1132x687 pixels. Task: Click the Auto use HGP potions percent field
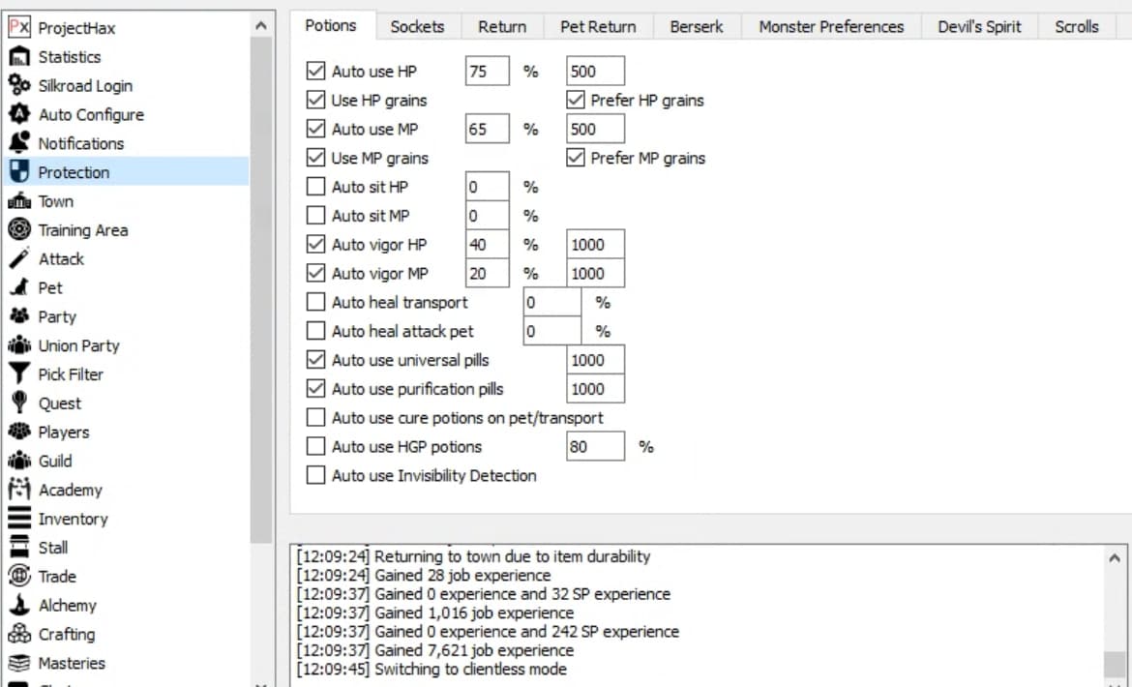point(594,447)
